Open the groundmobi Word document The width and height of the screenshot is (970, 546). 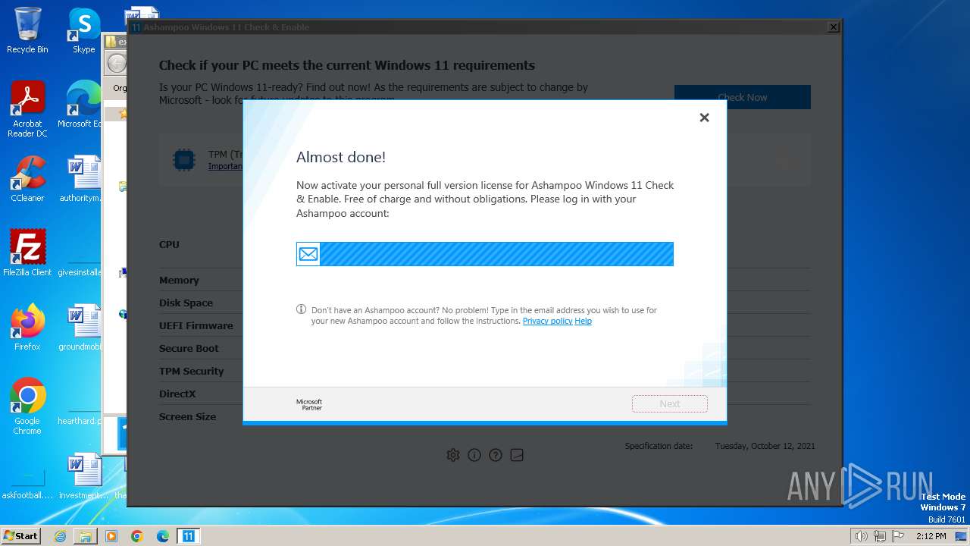[81, 328]
